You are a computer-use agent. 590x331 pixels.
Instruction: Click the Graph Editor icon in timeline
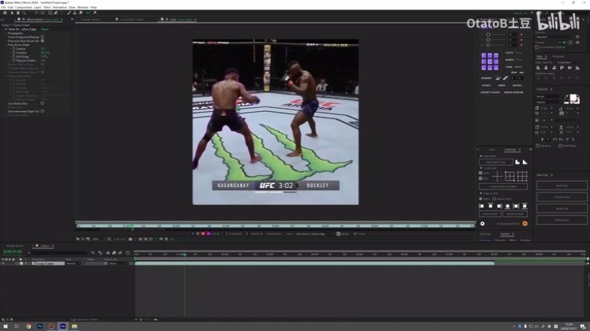tap(128, 253)
